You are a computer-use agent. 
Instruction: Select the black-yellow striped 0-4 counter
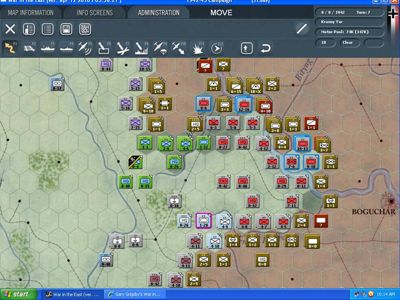[x=135, y=162]
